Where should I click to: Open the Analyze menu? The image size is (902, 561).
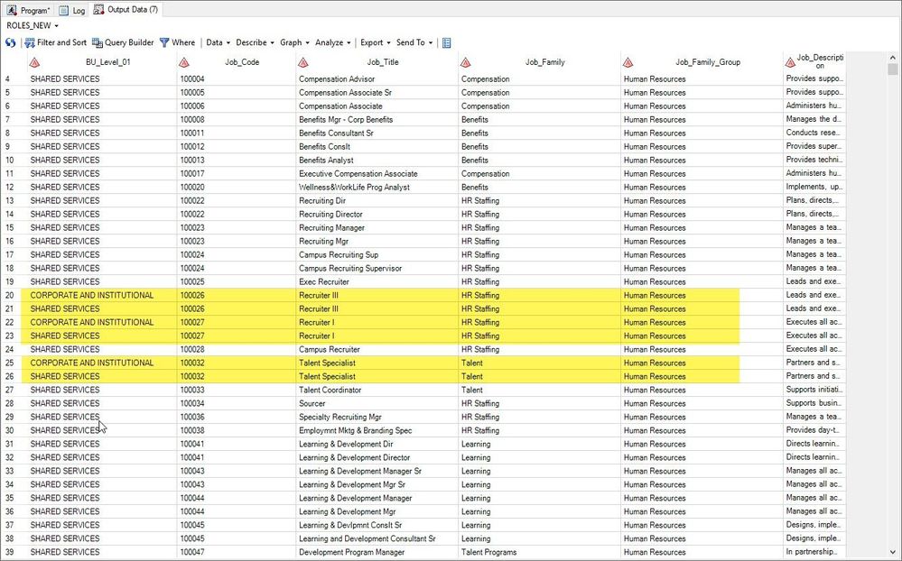(332, 42)
